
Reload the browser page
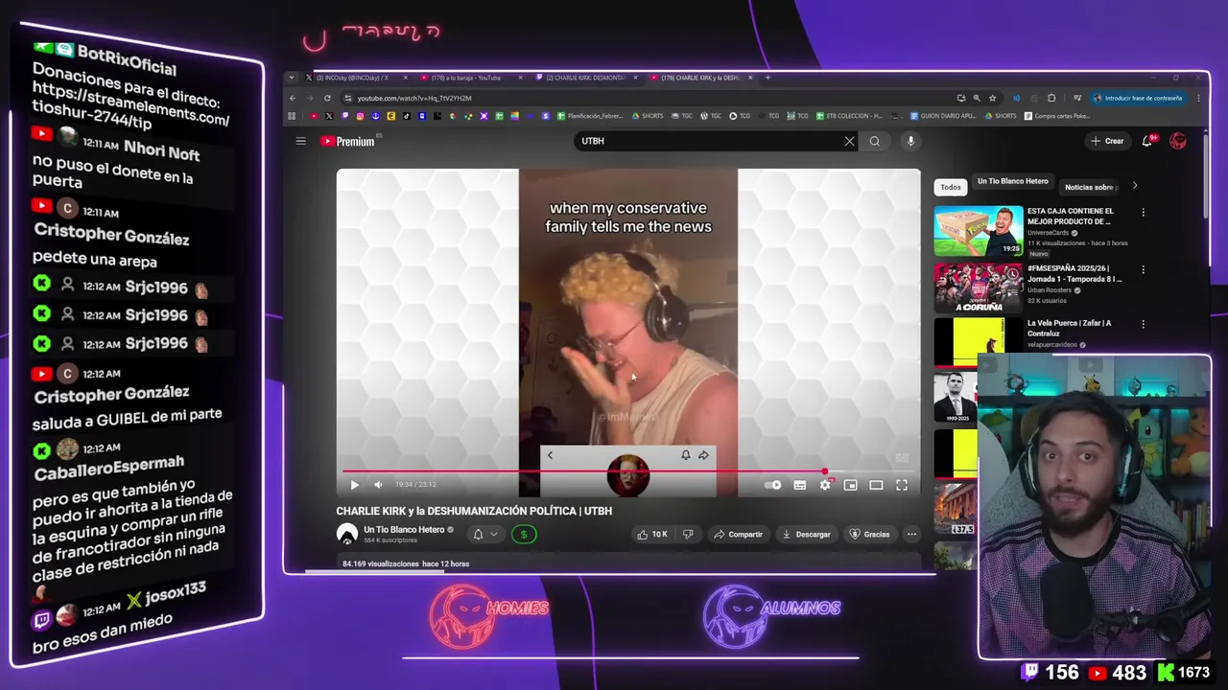tap(327, 98)
